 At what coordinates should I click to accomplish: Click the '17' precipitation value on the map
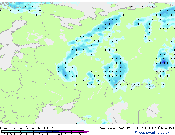(x=164, y=63)
